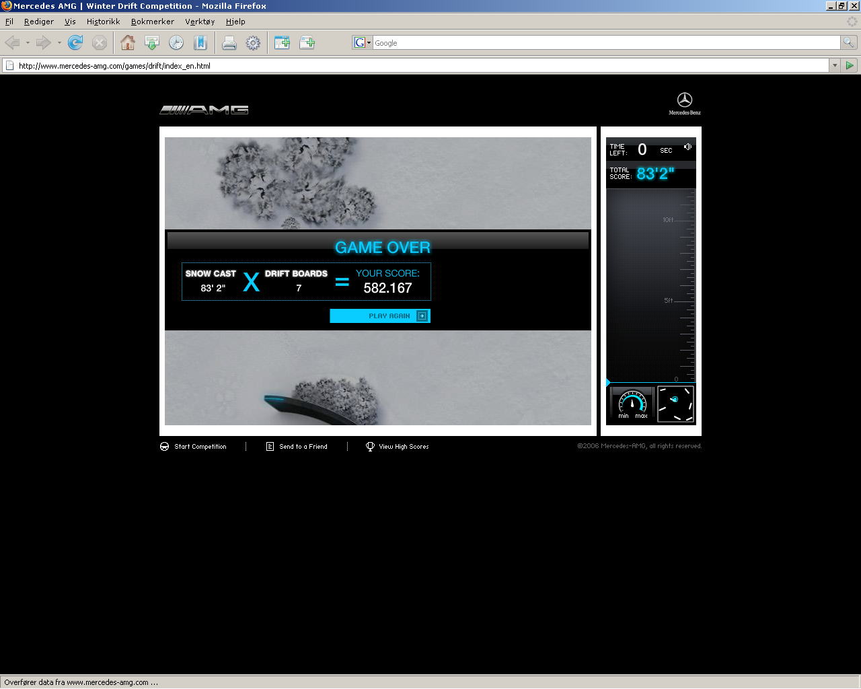The image size is (861, 689).
Task: Open the Google search engine dropdown
Action: (363, 42)
